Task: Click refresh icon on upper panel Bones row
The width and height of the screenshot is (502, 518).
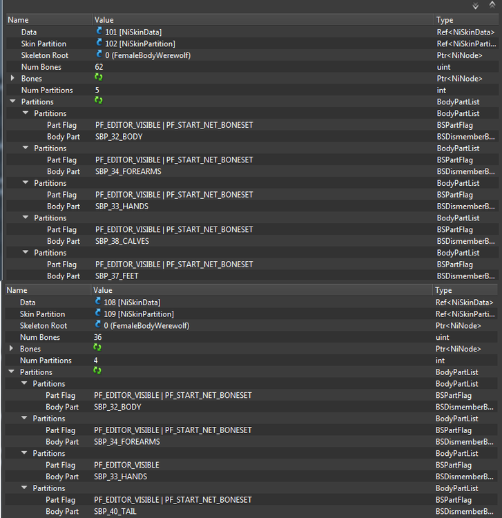Action: tap(99, 77)
